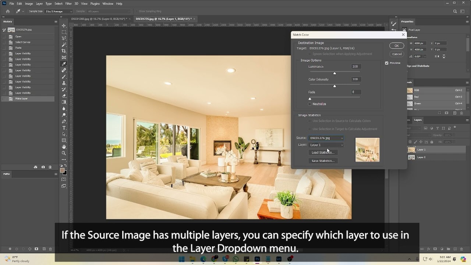Open the History panel menu
Screen dimensions: 471x265
click(x=56, y=22)
